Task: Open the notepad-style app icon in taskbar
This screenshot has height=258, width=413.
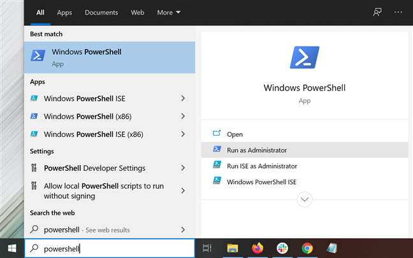Action: click(331, 248)
